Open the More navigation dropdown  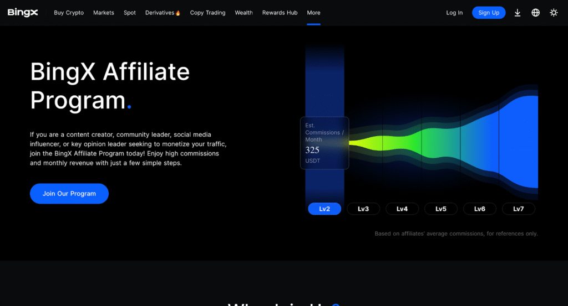click(x=313, y=13)
